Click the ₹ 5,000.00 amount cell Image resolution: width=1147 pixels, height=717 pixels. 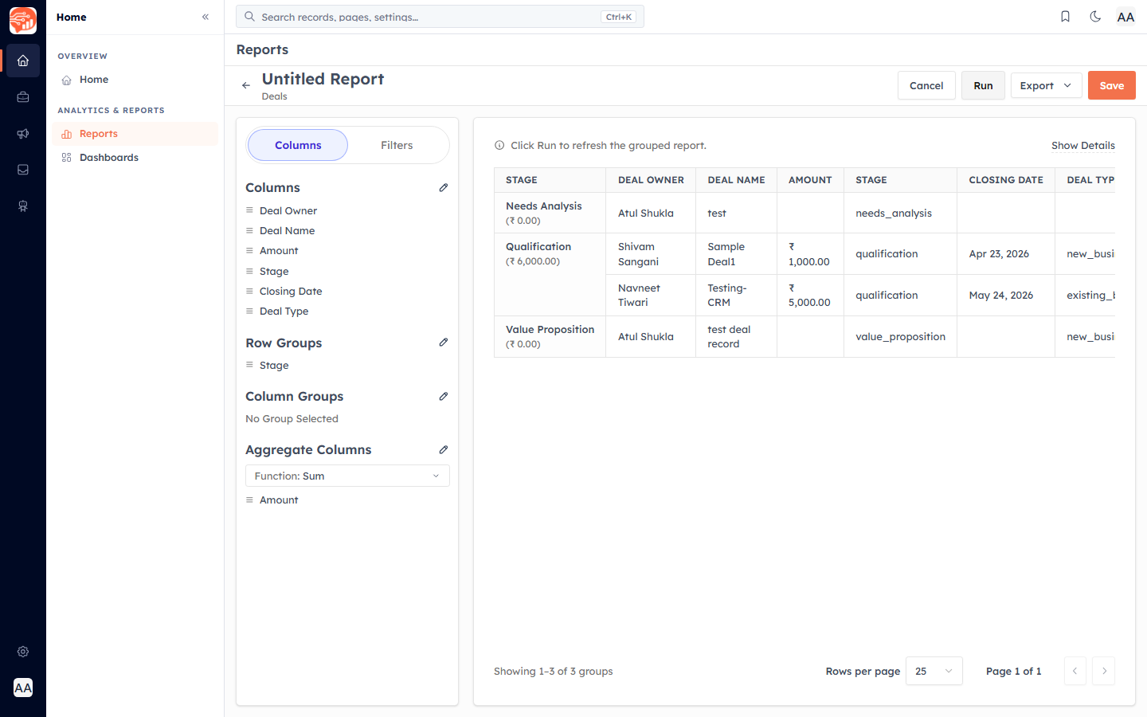(x=810, y=296)
